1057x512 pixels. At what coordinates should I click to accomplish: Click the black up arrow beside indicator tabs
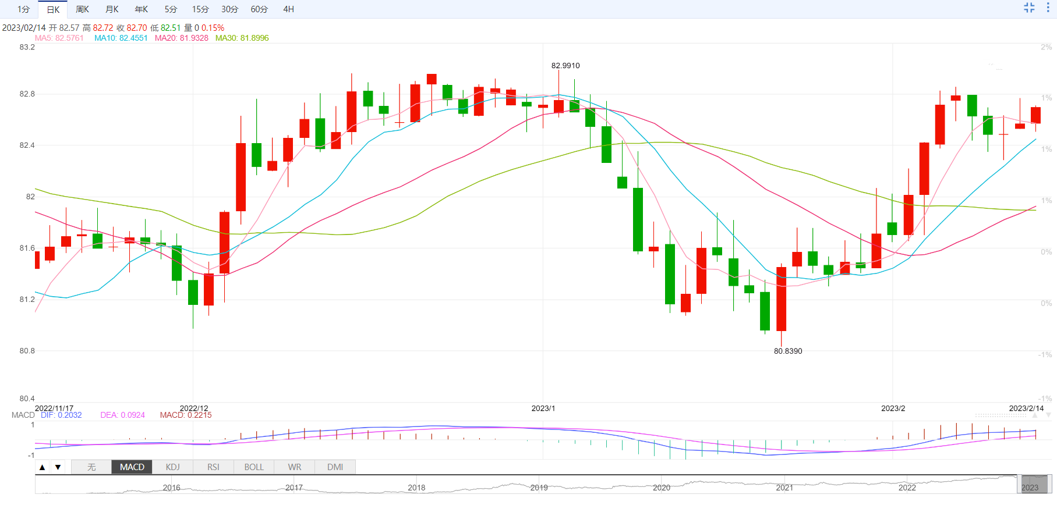[x=42, y=467]
